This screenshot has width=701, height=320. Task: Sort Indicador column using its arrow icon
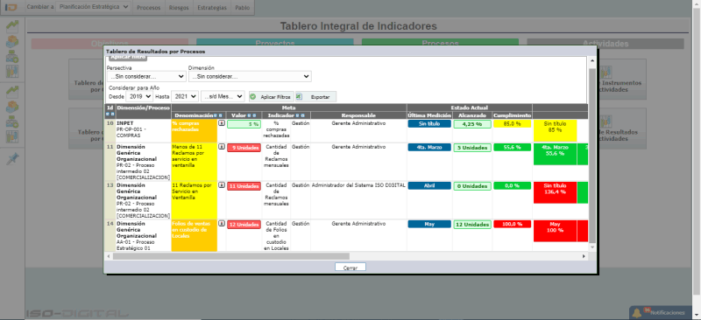pos(297,115)
